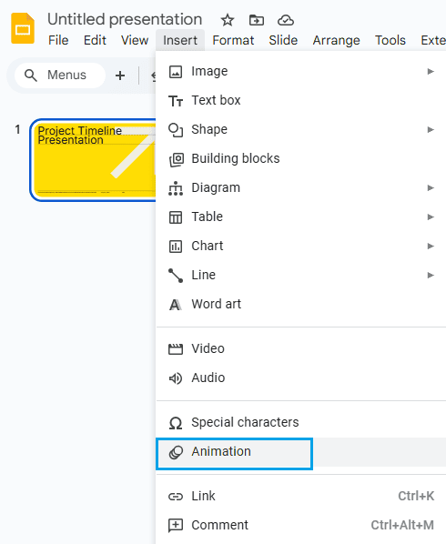
Task: Click the Google Slides home logo
Action: pos(23,28)
